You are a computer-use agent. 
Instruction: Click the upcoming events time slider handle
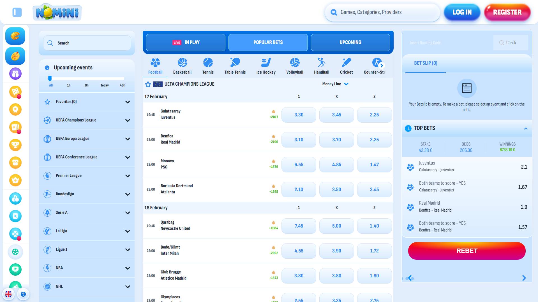(x=50, y=78)
